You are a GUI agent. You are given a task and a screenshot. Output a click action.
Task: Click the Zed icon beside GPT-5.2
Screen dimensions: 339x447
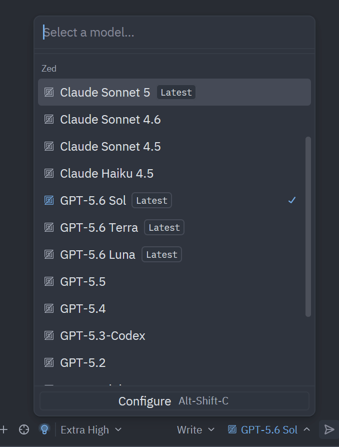pos(49,362)
